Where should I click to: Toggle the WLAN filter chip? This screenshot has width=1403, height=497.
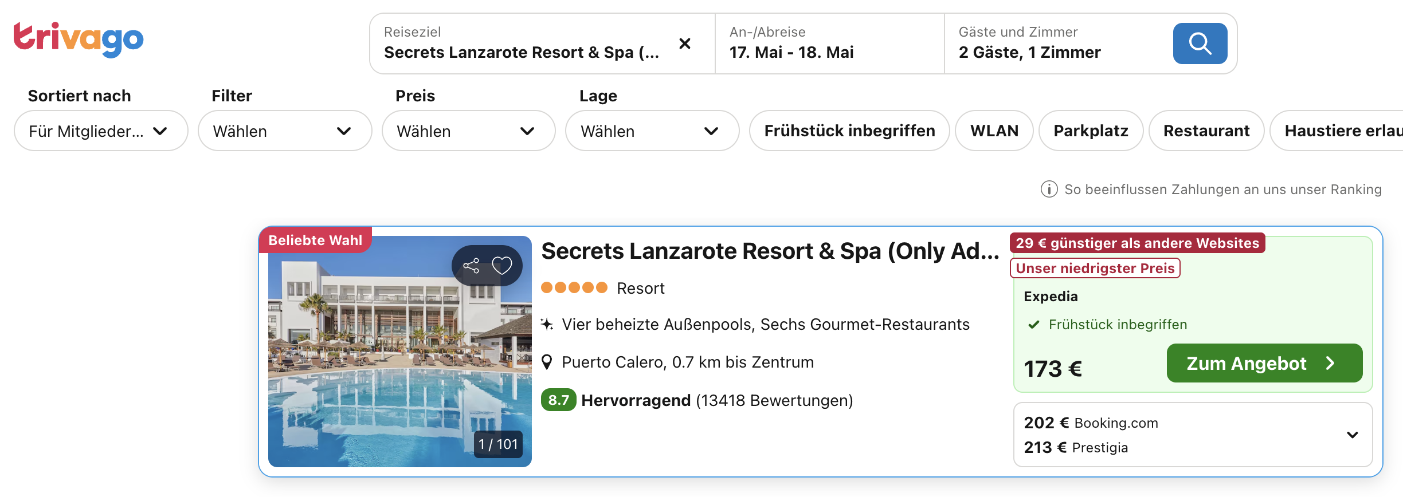994,131
